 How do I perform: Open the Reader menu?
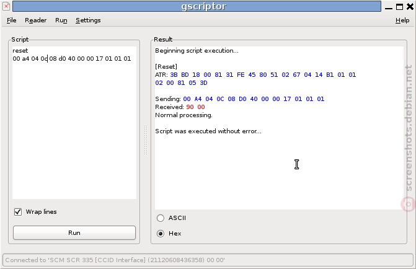coord(35,20)
